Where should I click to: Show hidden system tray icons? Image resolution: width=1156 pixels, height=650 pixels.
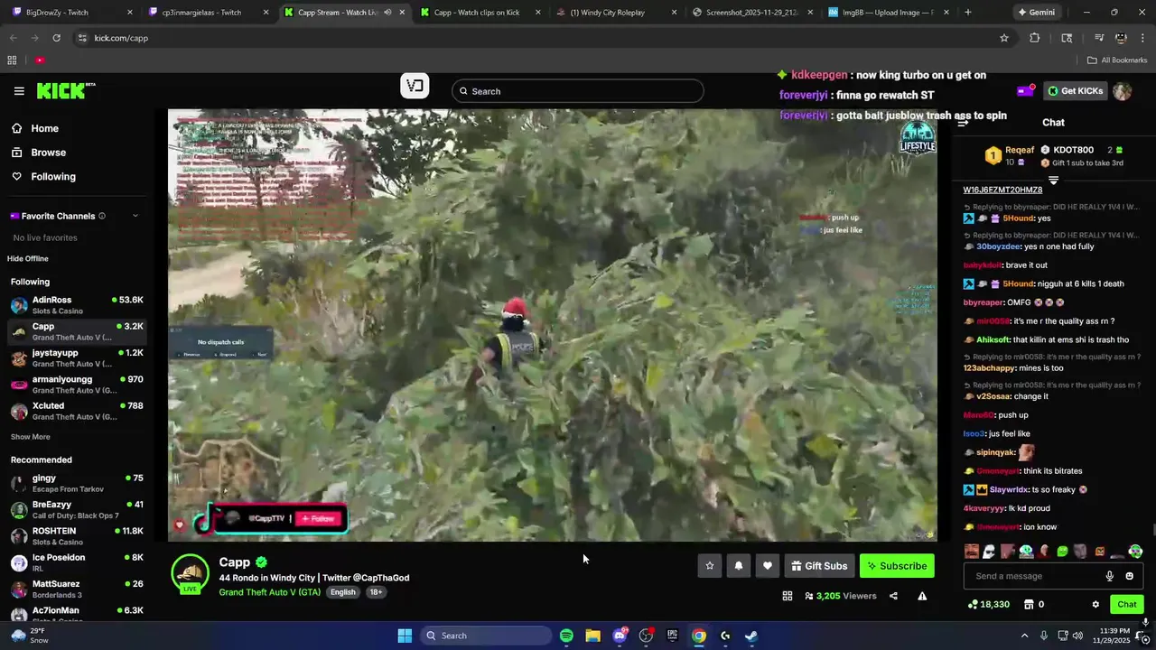click(x=1024, y=636)
